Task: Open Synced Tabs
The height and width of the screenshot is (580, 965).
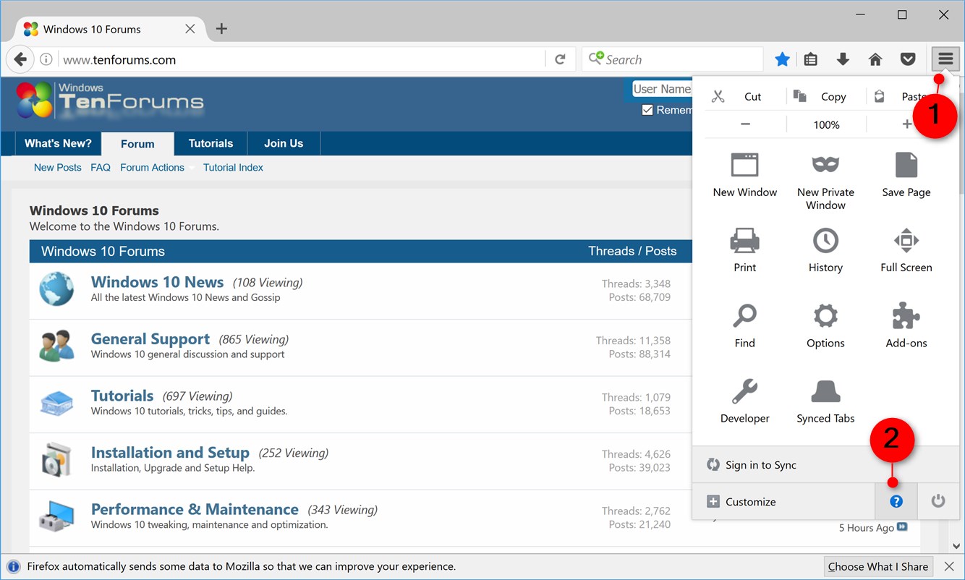Action: pyautogui.click(x=825, y=401)
